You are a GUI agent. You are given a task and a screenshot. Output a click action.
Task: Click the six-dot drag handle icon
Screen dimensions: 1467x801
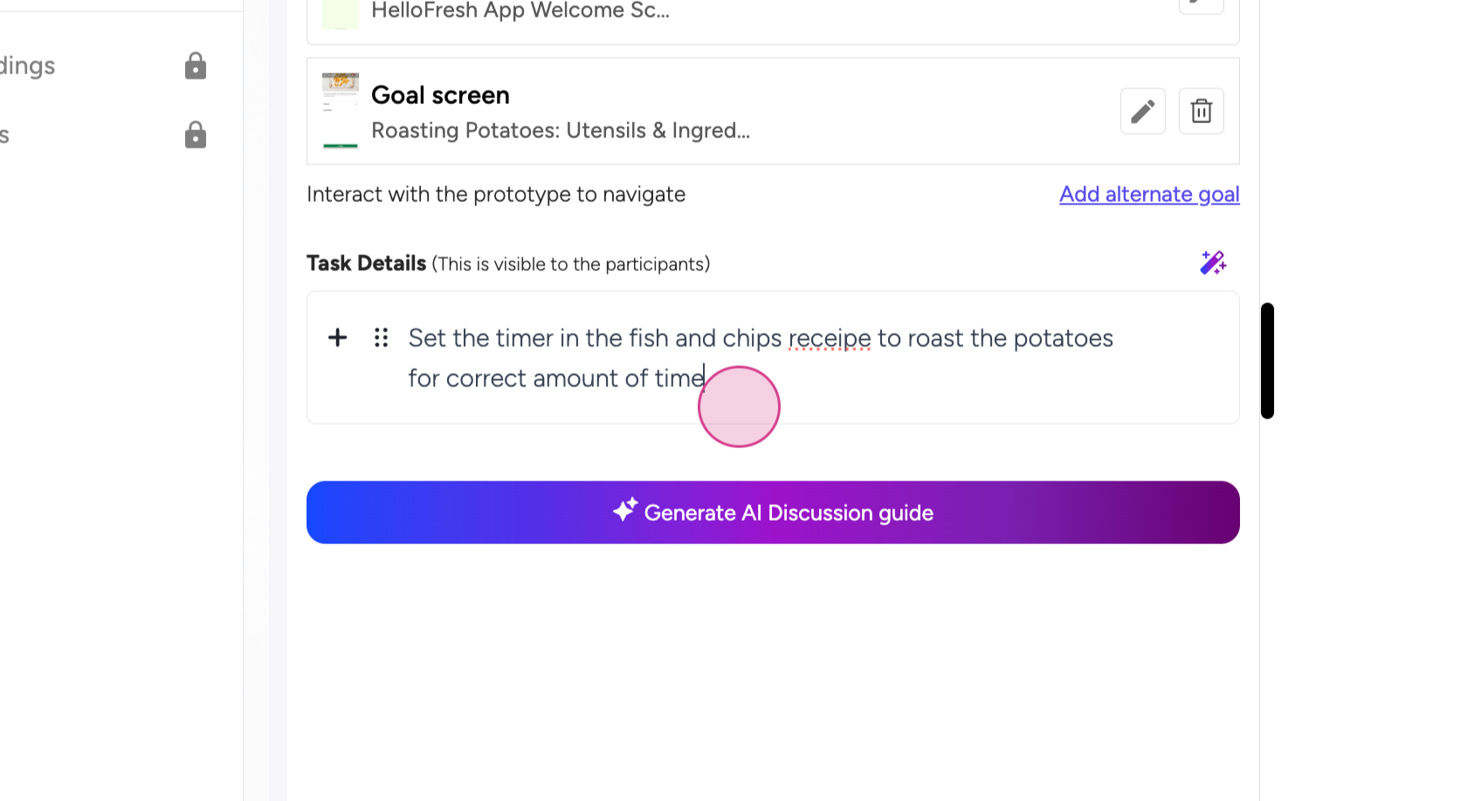(381, 338)
